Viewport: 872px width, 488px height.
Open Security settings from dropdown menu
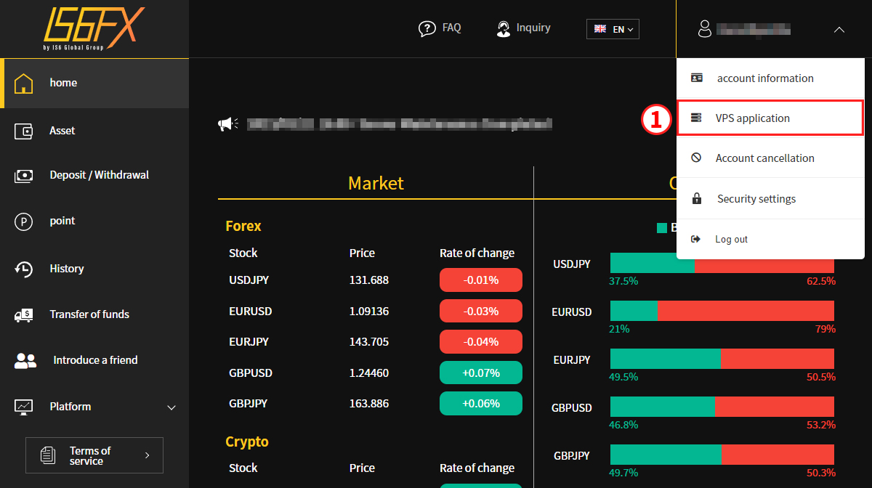(x=770, y=199)
